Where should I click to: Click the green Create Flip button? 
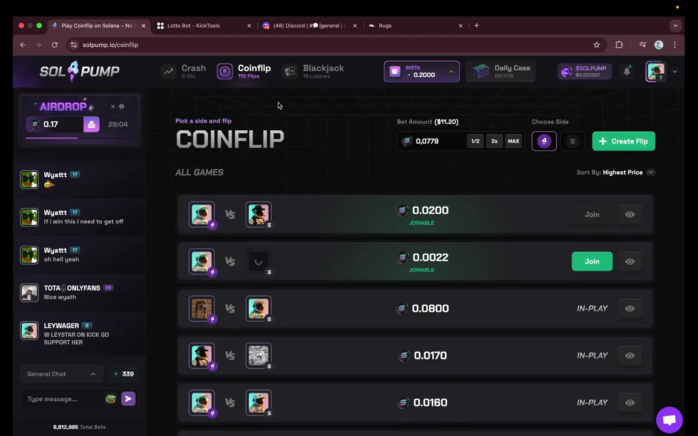pyautogui.click(x=623, y=141)
